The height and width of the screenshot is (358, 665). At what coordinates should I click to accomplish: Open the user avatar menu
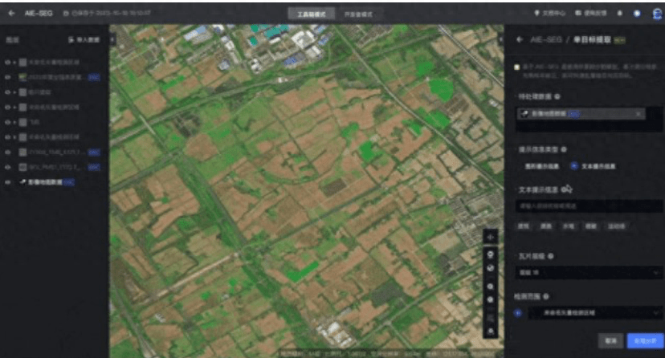click(x=654, y=14)
